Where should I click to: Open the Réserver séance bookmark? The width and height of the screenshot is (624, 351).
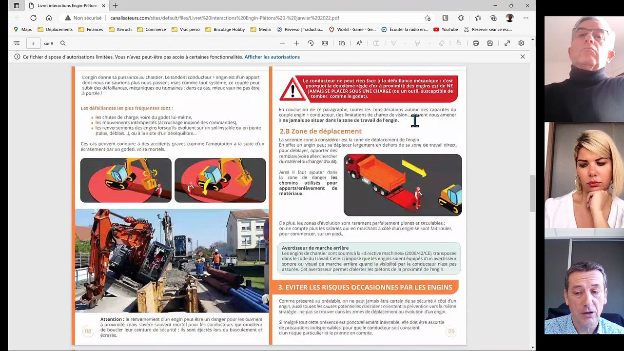pos(487,29)
